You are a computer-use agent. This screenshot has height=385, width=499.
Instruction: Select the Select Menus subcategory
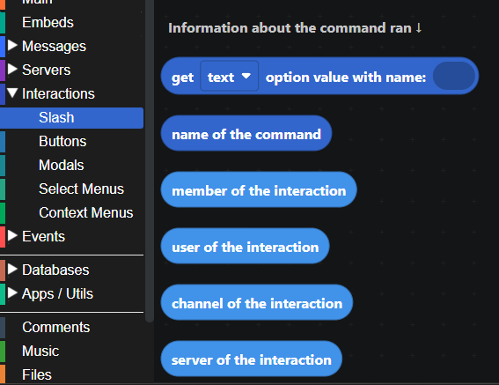(81, 189)
